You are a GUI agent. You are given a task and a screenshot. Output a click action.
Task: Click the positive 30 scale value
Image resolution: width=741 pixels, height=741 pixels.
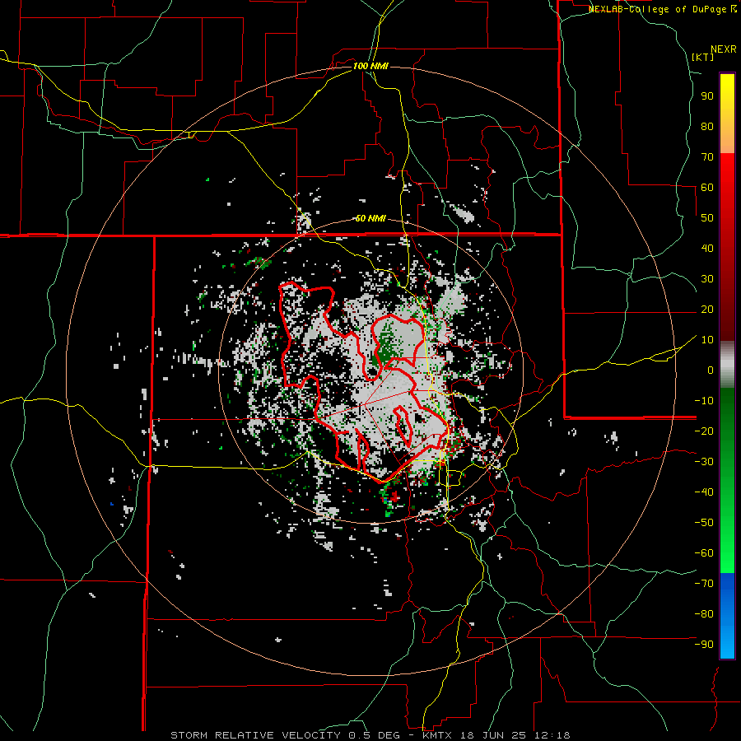(x=707, y=279)
